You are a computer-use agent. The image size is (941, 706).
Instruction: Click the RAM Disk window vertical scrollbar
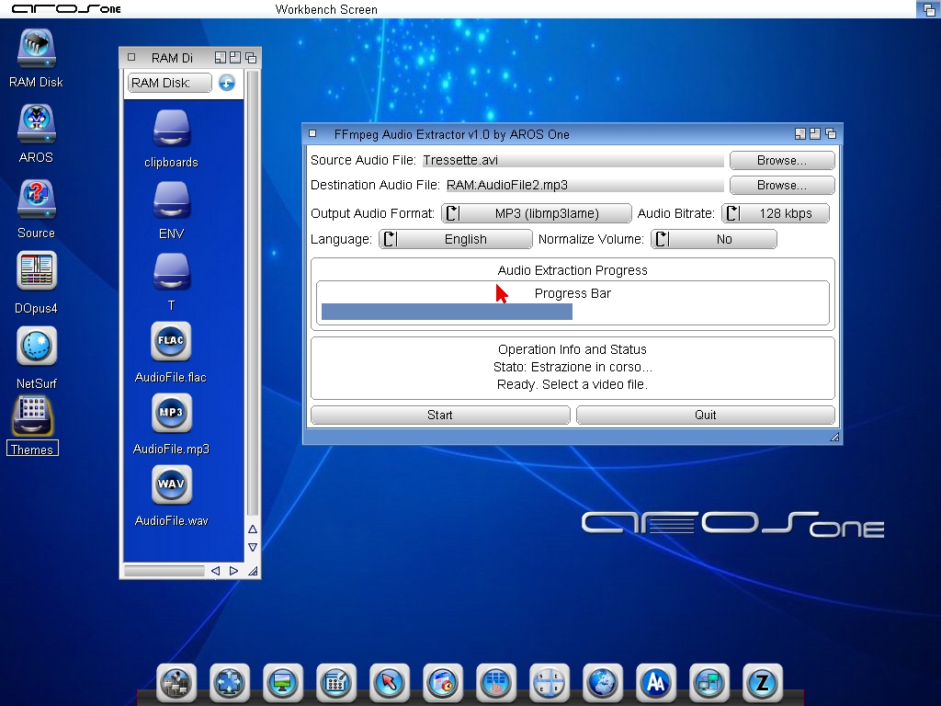pos(253,293)
